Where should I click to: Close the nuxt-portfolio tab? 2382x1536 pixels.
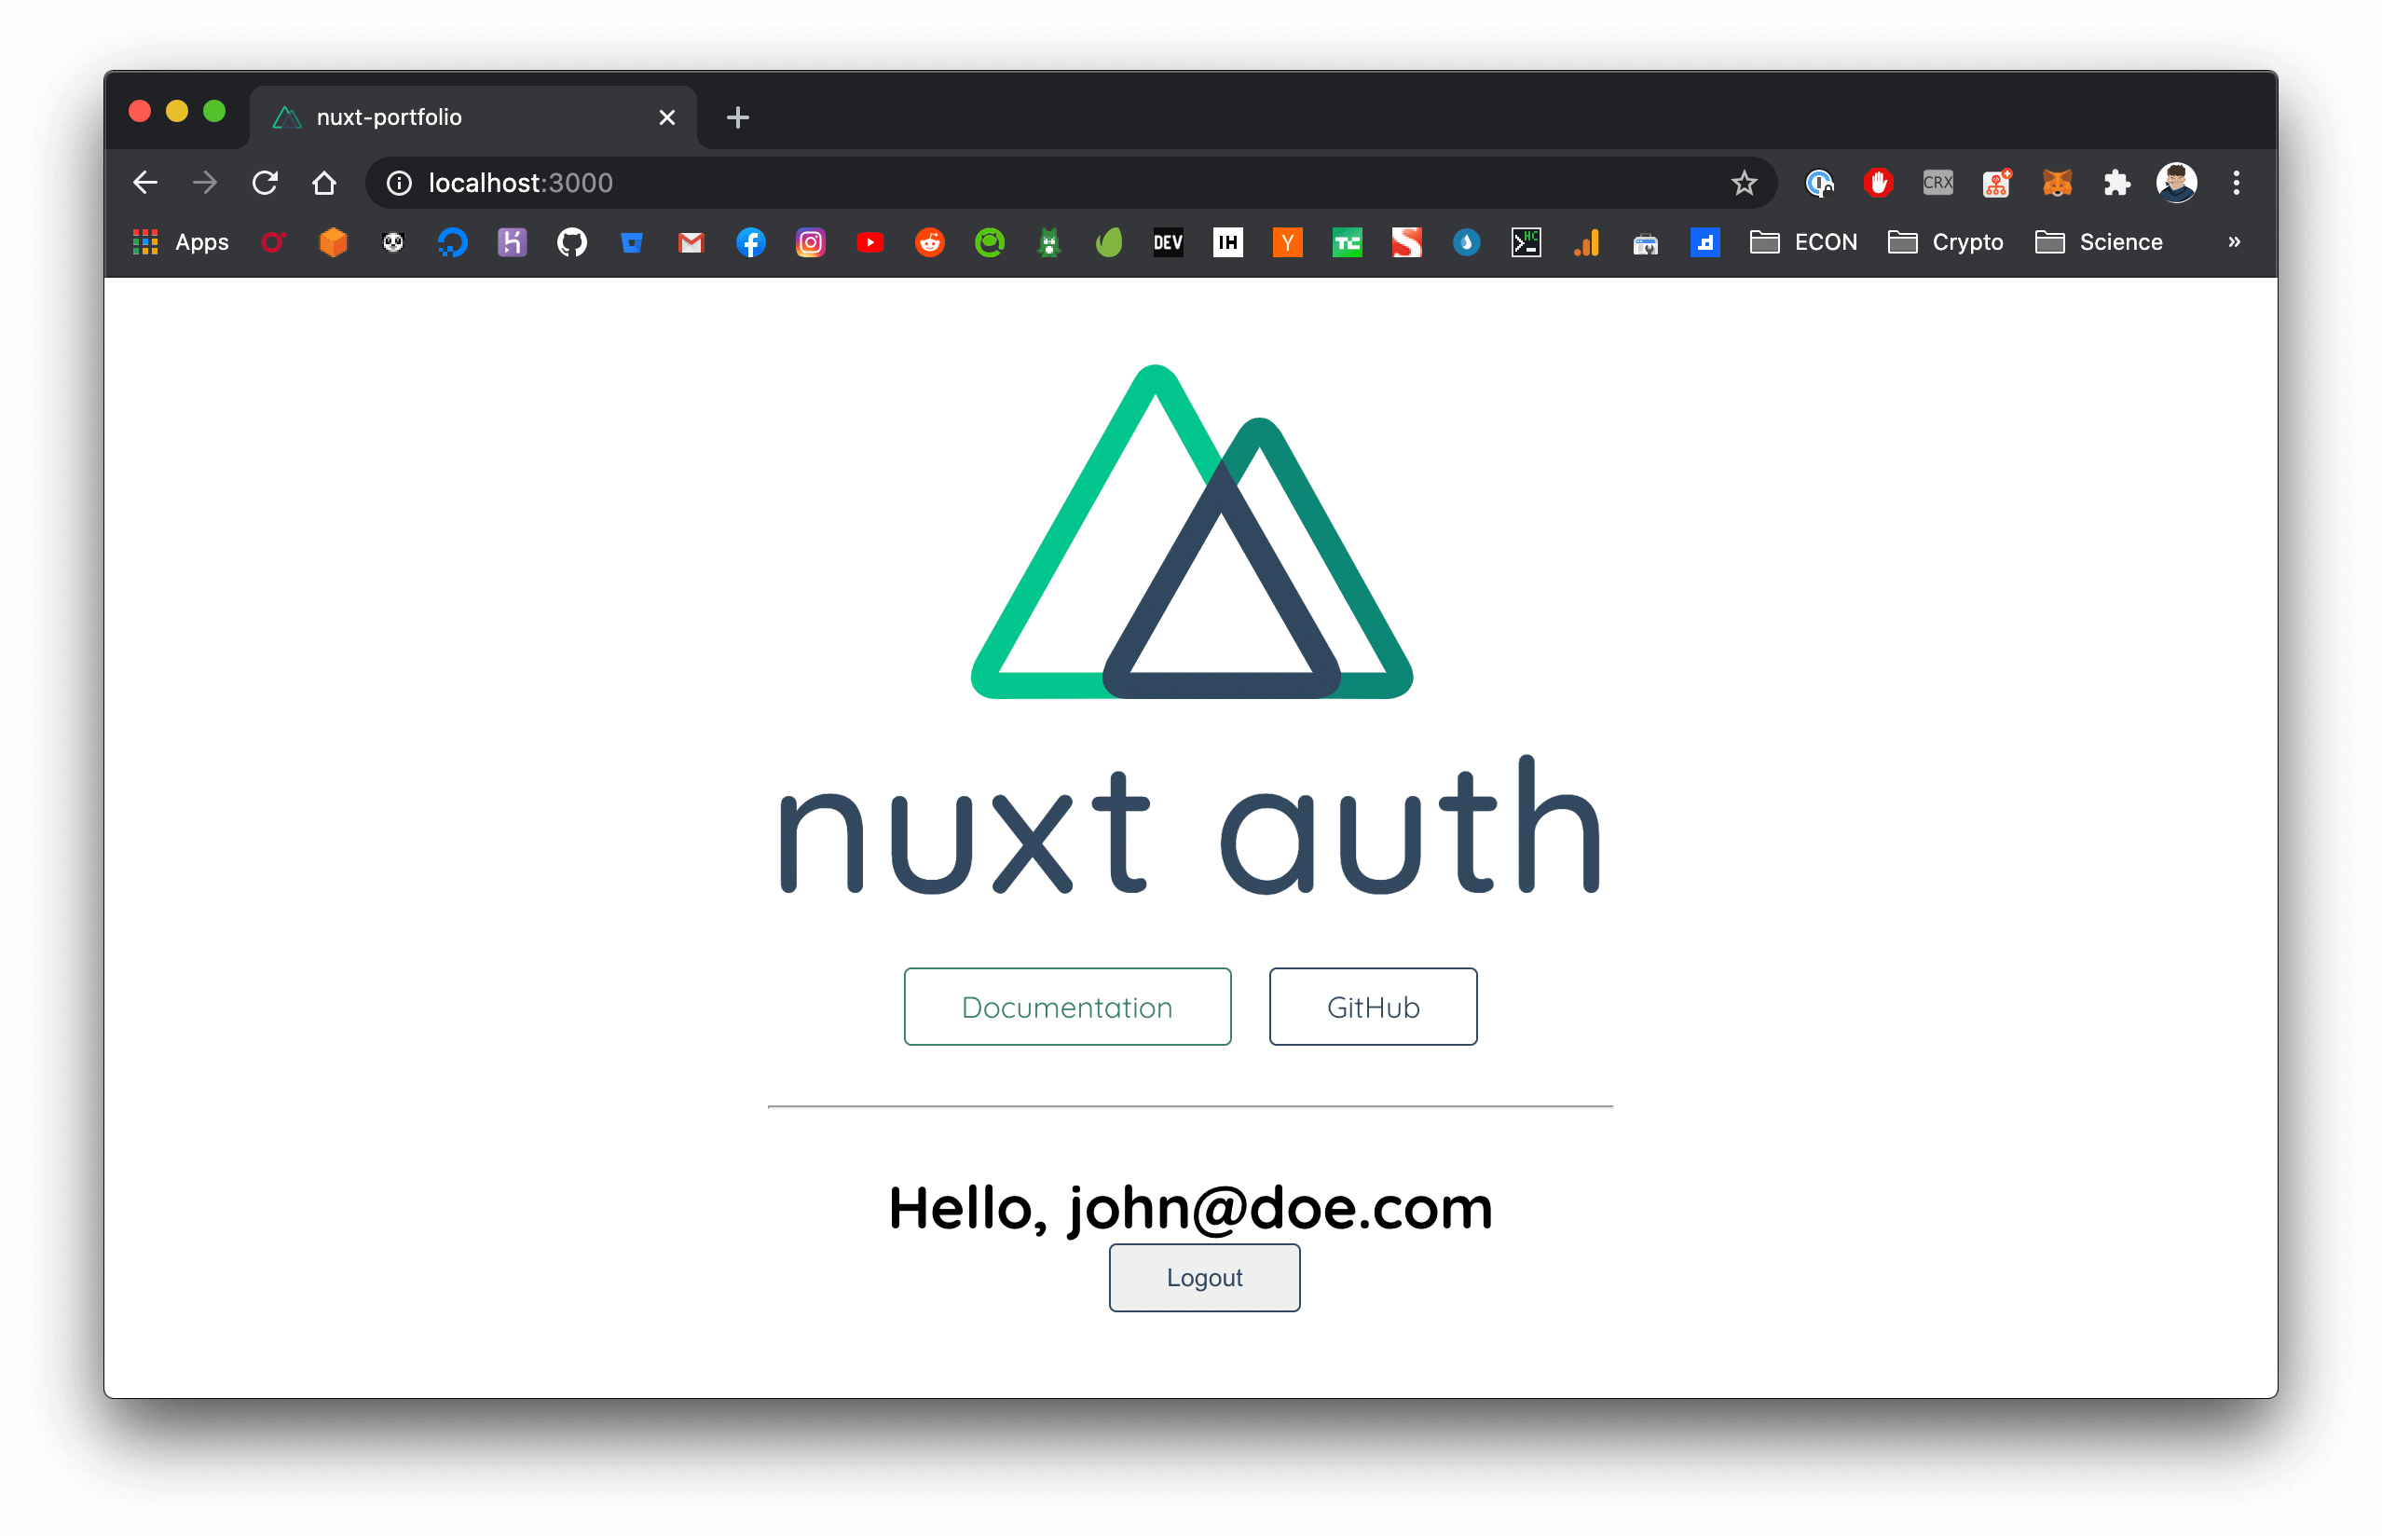pyautogui.click(x=667, y=117)
